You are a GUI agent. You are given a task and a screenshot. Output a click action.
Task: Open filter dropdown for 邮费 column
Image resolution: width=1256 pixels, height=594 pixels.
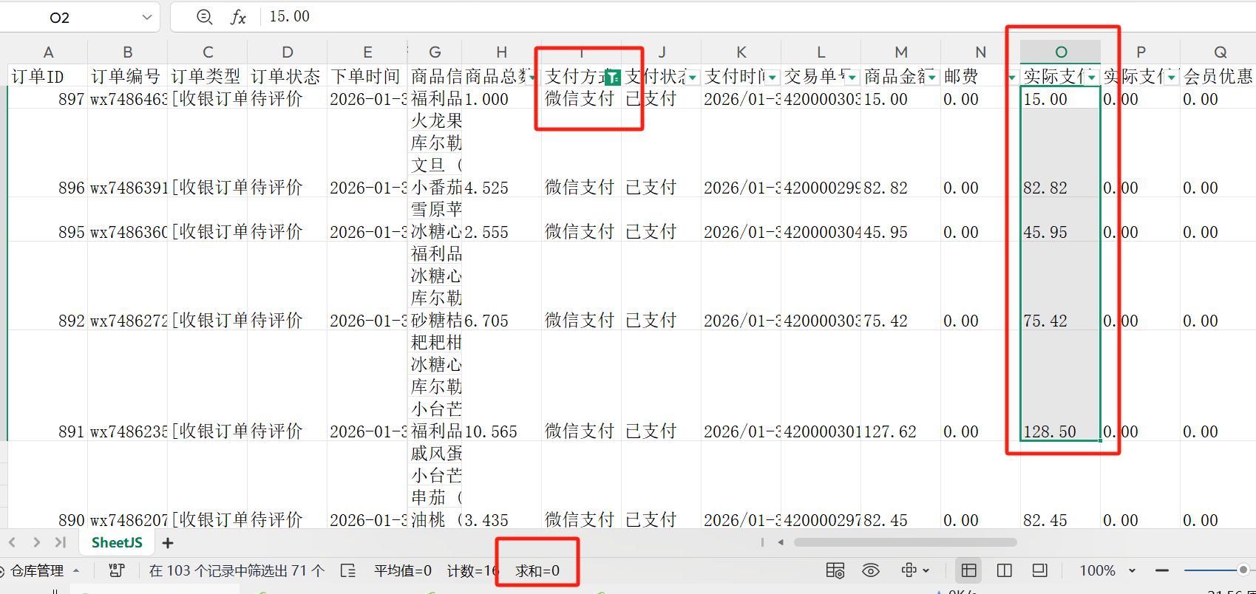coord(1011,78)
